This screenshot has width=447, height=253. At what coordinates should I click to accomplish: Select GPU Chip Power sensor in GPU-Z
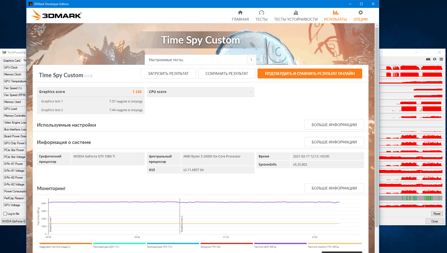click(15, 143)
